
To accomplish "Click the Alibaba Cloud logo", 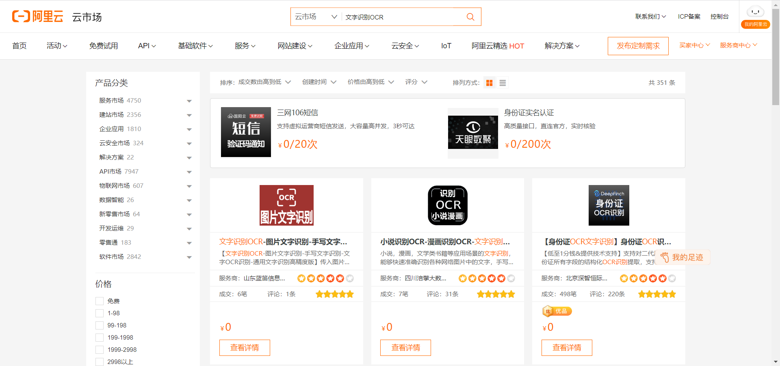I will pos(37,17).
